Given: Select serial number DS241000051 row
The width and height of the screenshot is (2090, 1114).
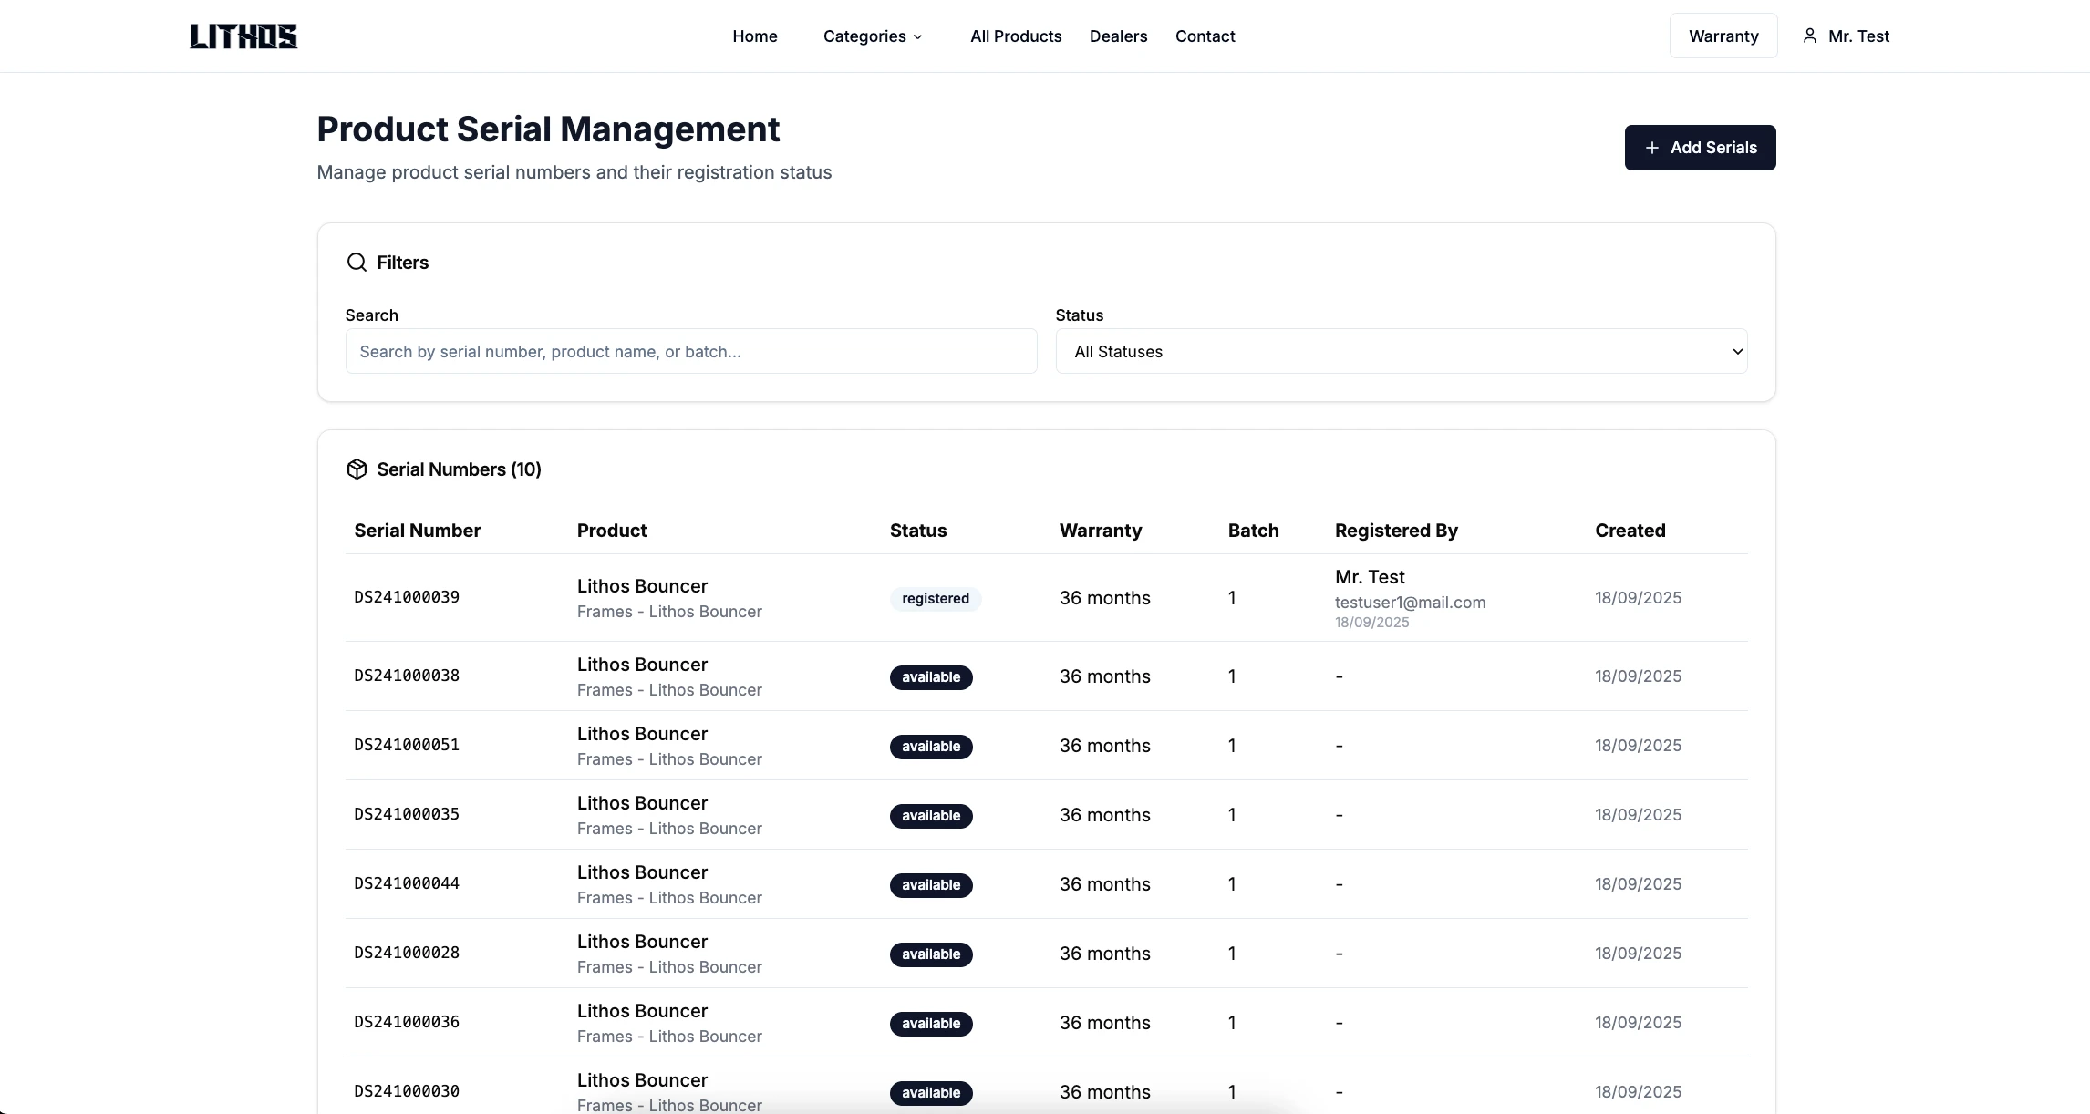Looking at the screenshot, I should [407, 746].
